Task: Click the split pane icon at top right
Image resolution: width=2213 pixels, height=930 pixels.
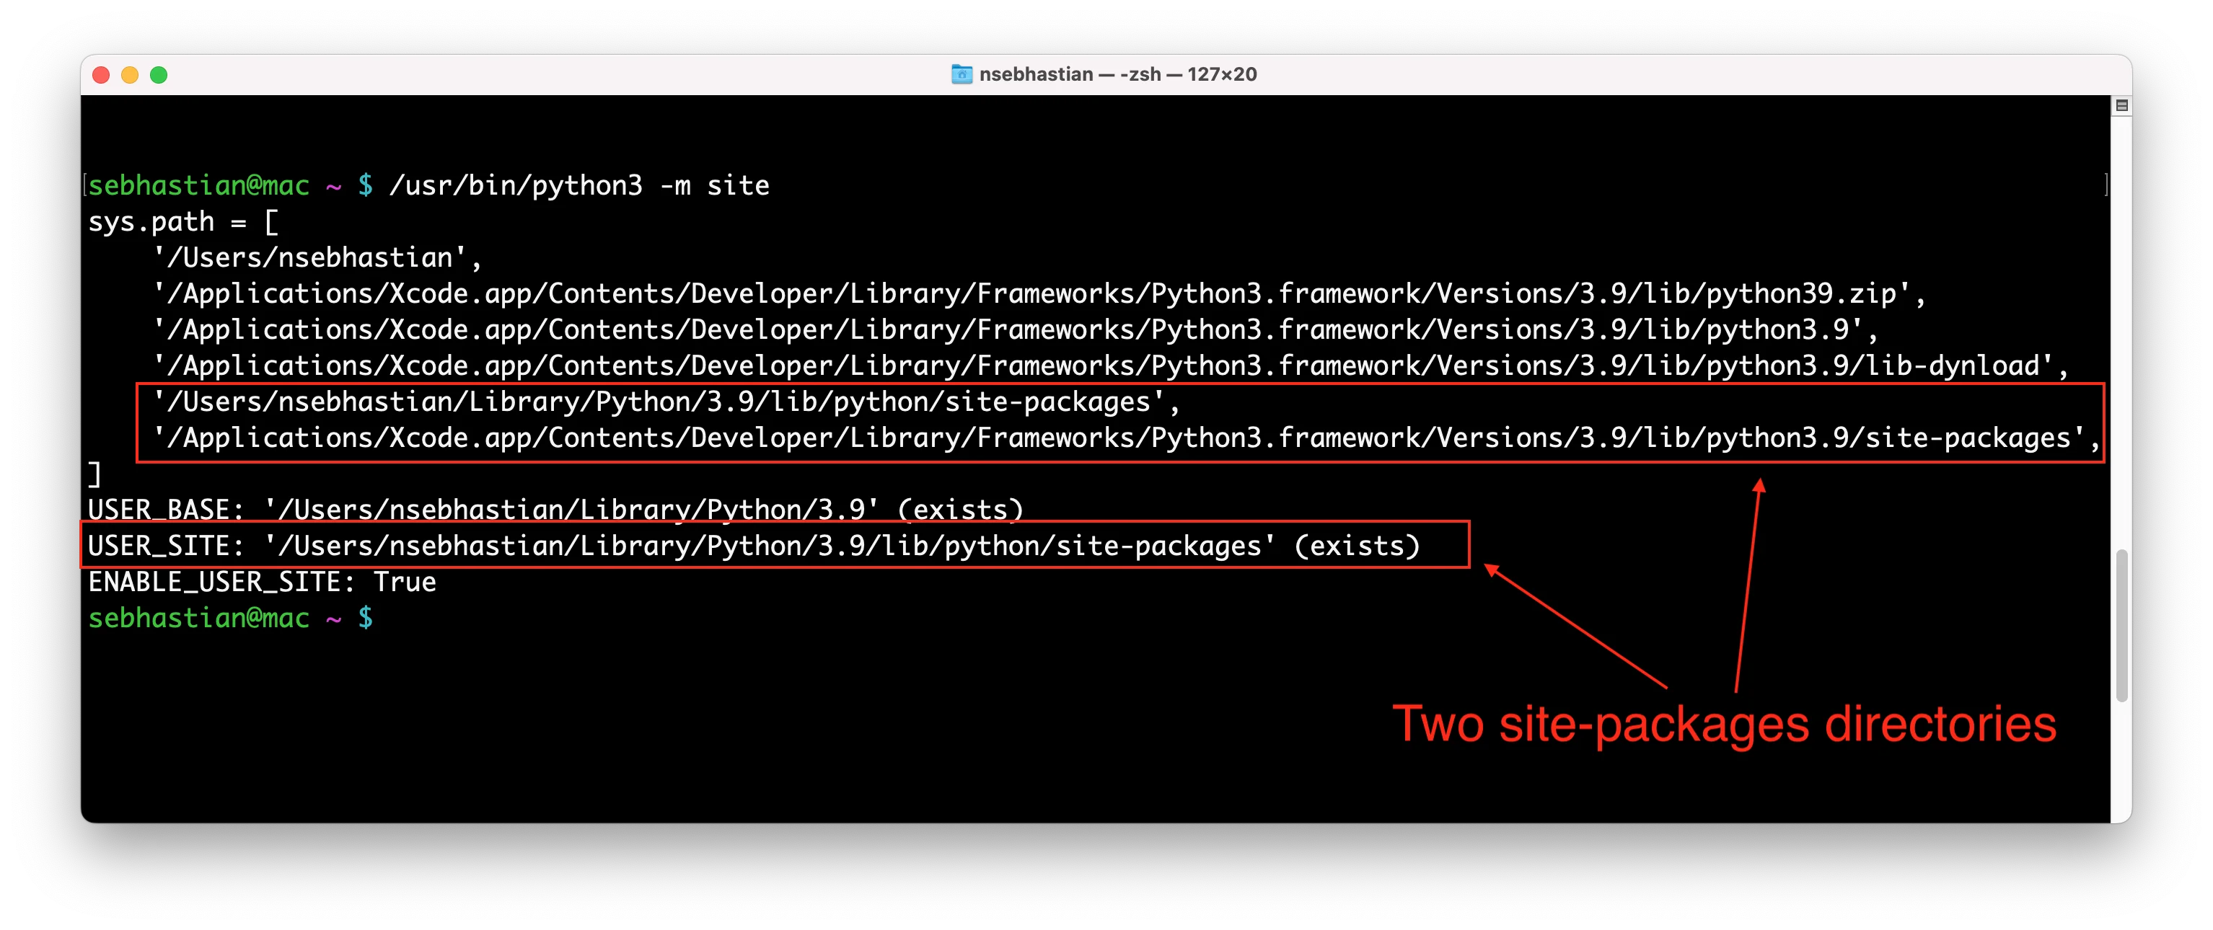Action: click(2121, 106)
